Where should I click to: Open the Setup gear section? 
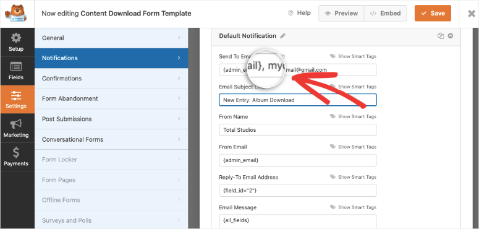point(16,42)
